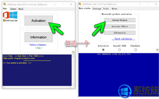Screen dimensions: 159x99
Task: Click Activate Office in KMSAuto Lite
Action: pyautogui.click(x=120, y=26)
